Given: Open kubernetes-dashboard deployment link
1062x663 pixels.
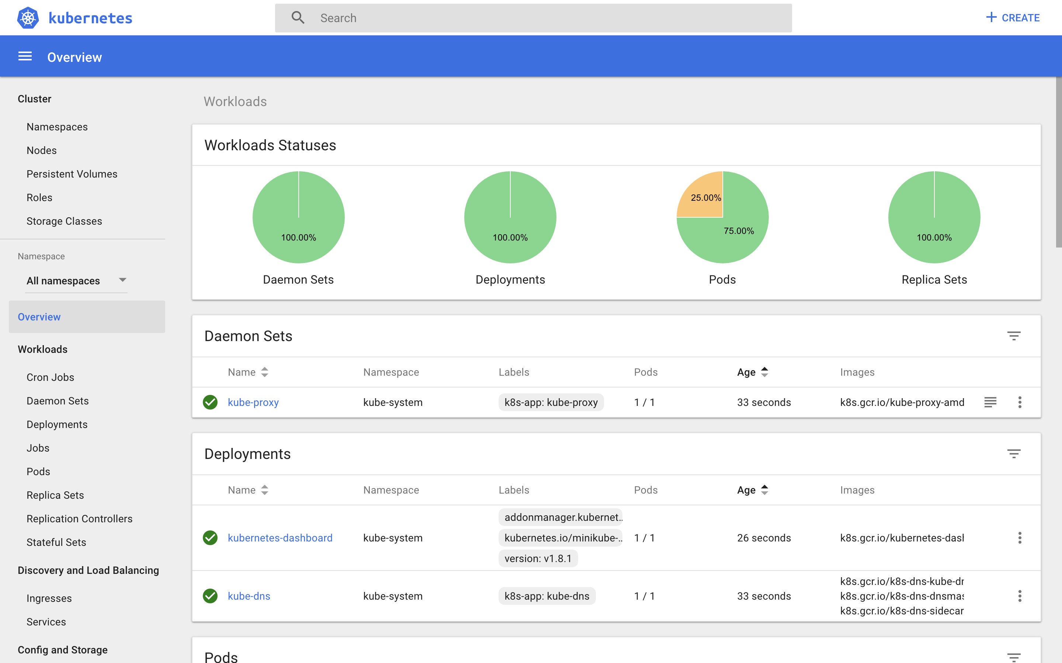Looking at the screenshot, I should click(x=280, y=538).
